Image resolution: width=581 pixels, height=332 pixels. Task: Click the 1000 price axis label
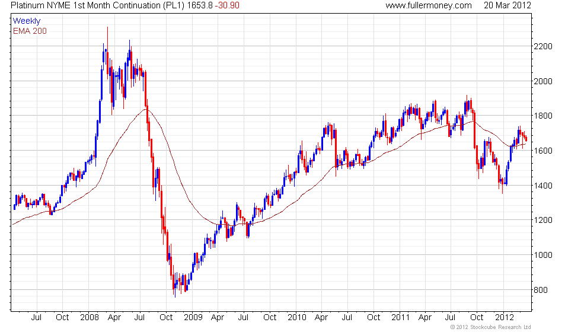(x=542, y=255)
